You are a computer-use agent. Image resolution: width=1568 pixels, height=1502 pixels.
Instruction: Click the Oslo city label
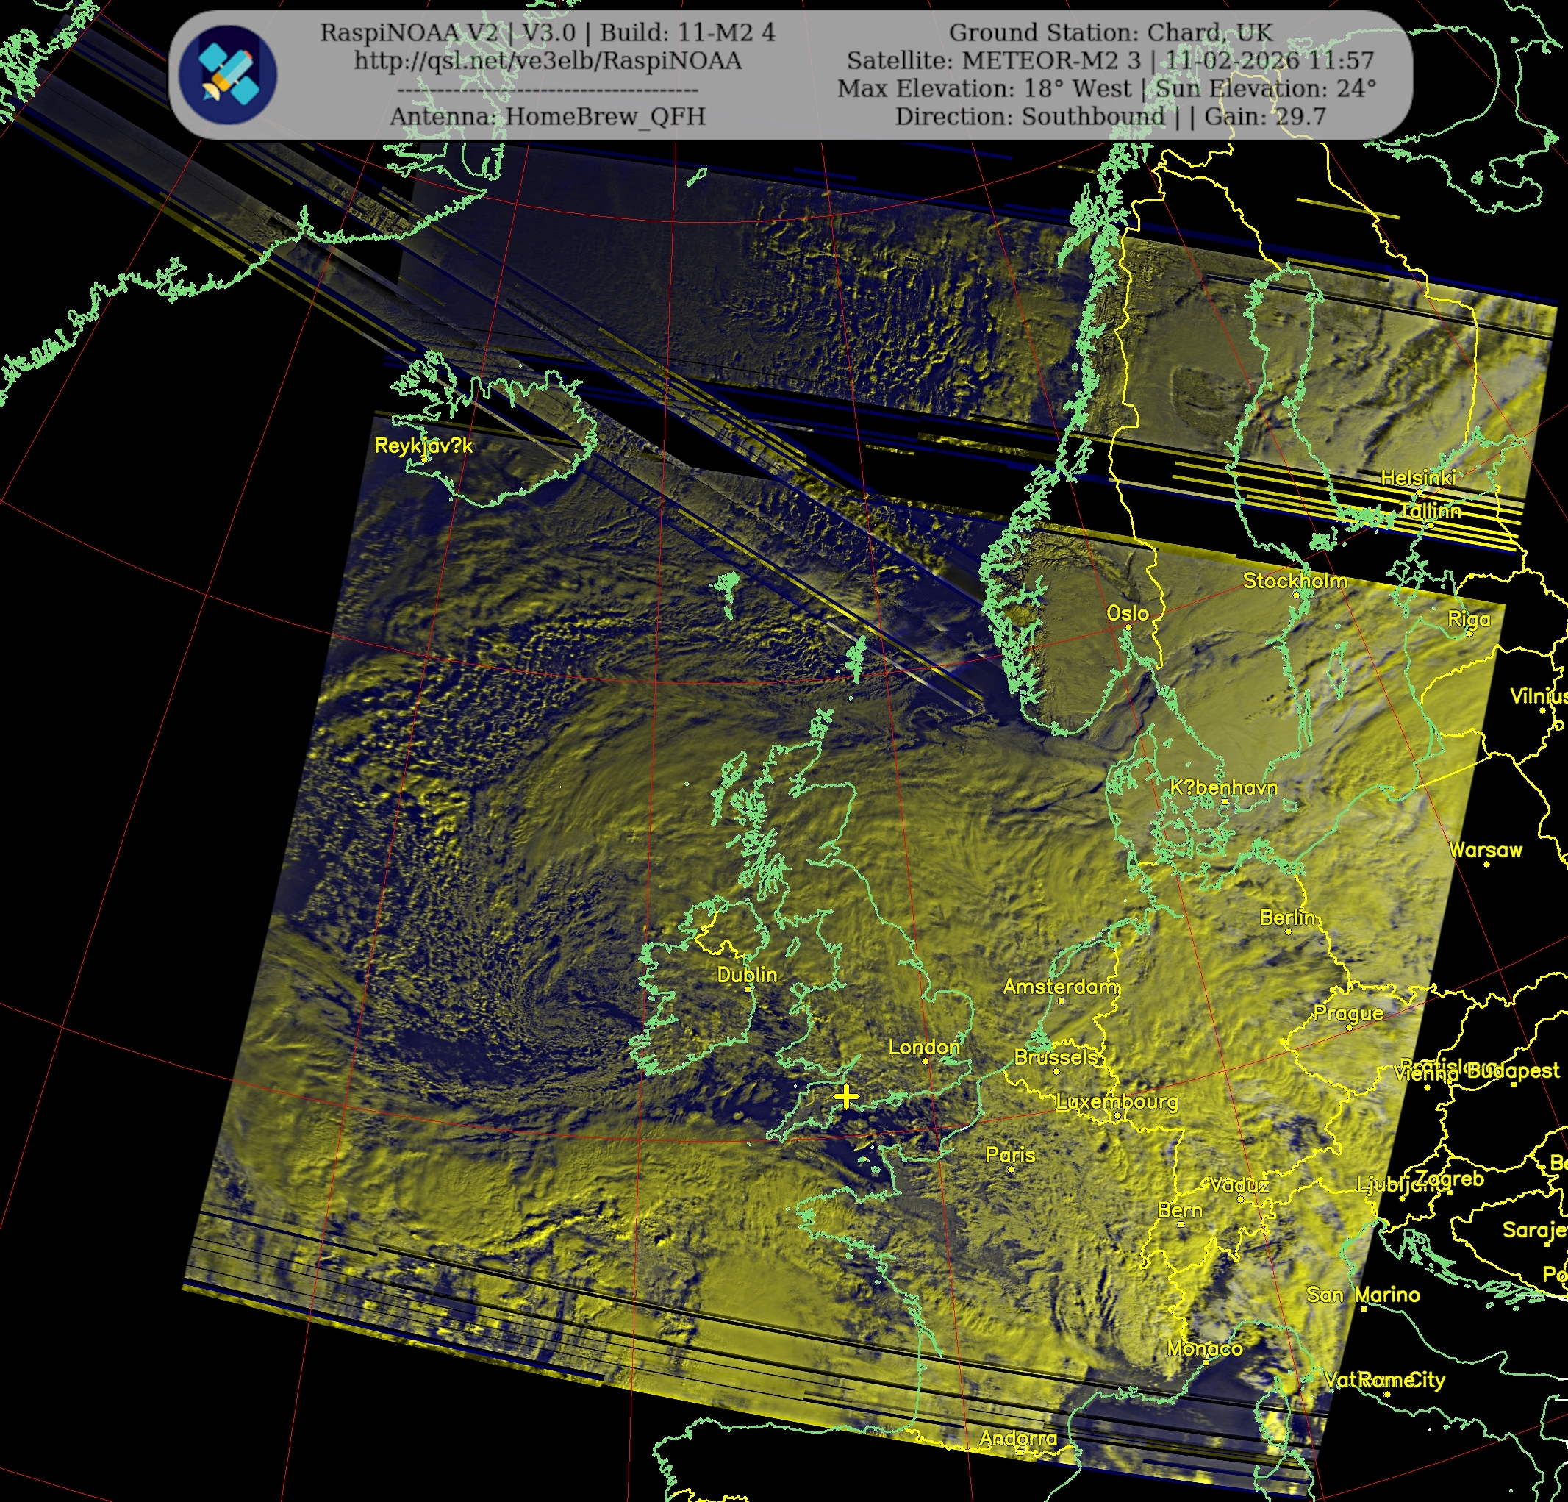pyautogui.click(x=1127, y=613)
